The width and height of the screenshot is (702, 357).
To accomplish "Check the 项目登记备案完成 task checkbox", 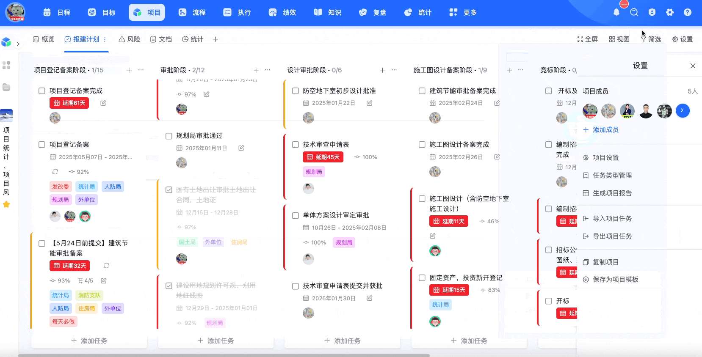I will tap(42, 91).
